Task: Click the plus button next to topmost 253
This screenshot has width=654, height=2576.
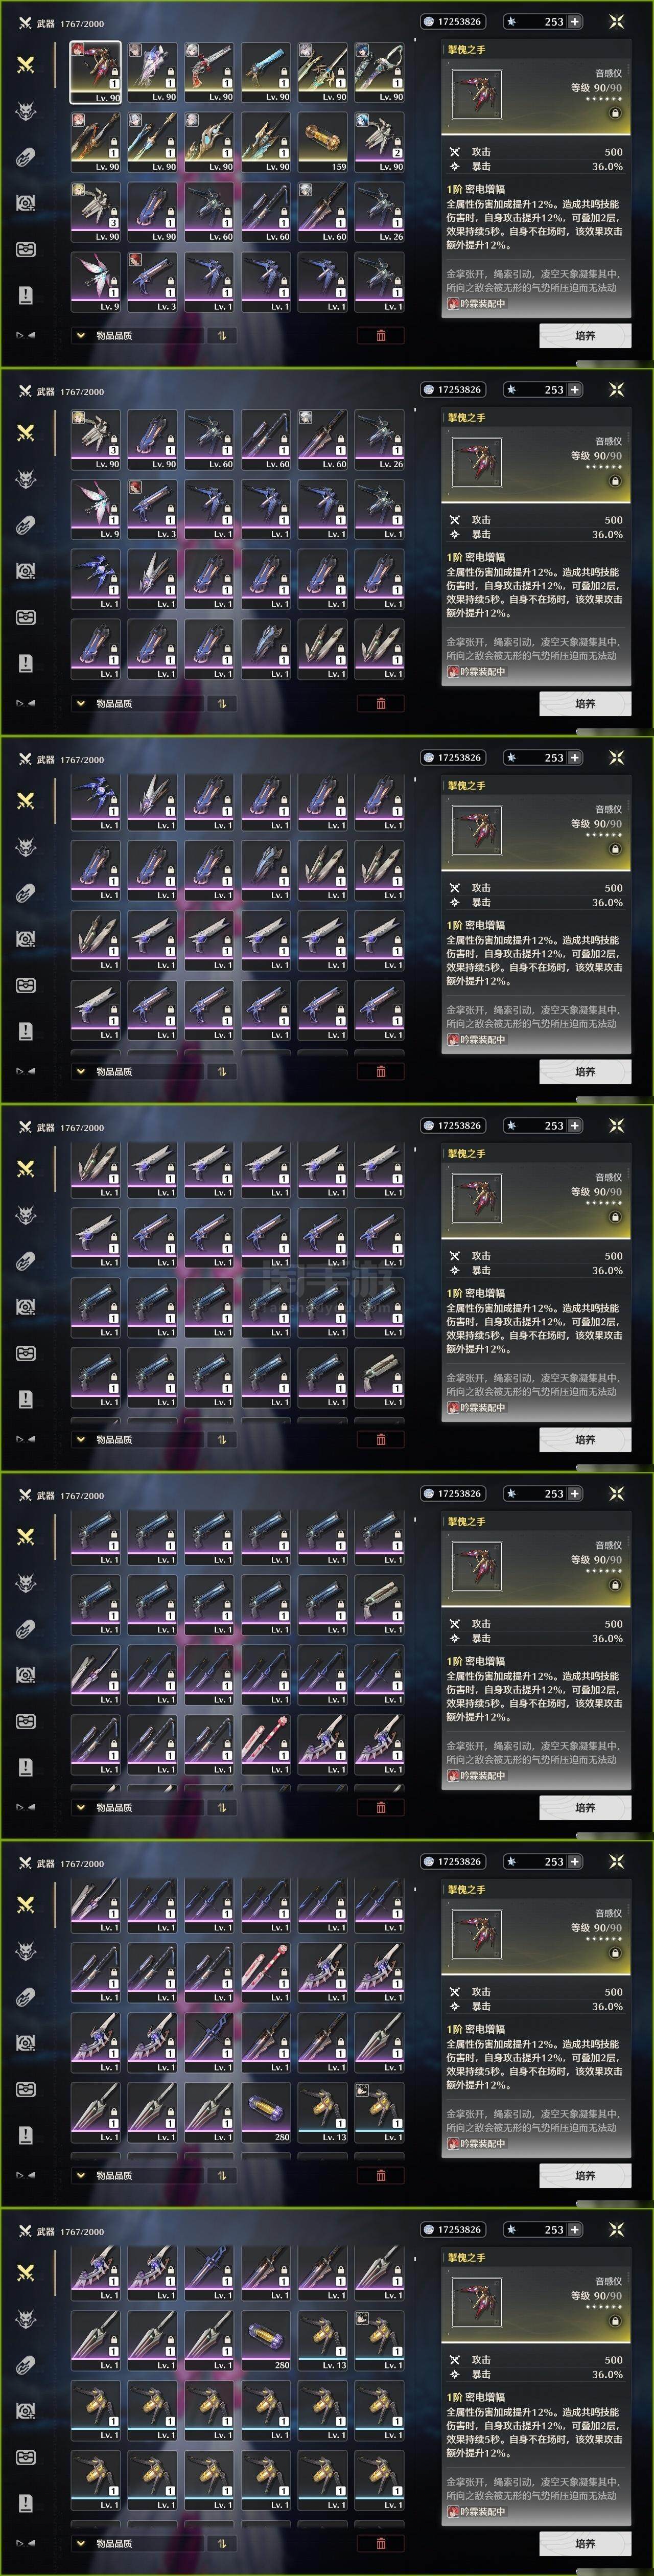Action: pyautogui.click(x=575, y=21)
